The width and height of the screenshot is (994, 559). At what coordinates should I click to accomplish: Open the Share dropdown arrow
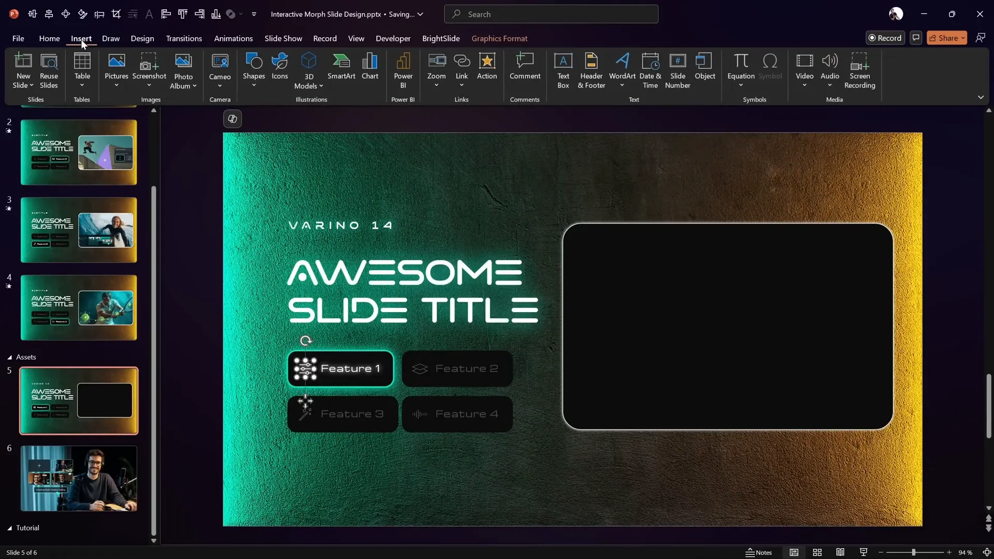(962, 38)
